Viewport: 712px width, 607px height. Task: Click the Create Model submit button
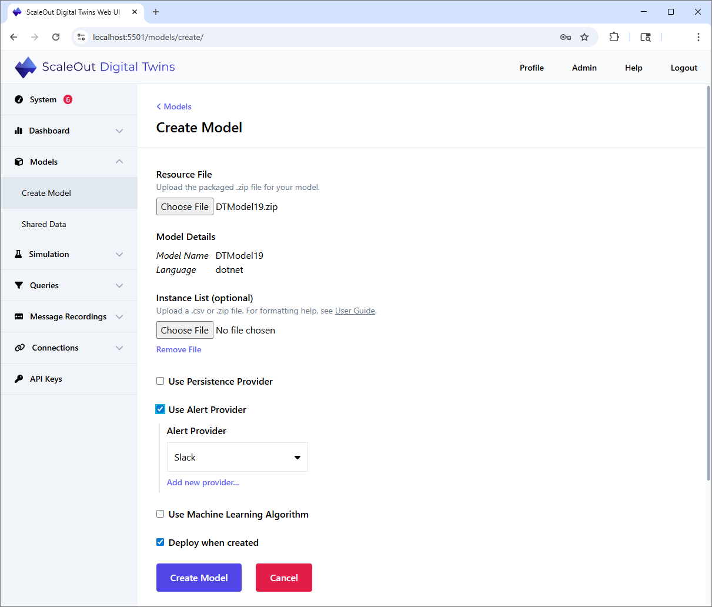click(x=199, y=578)
